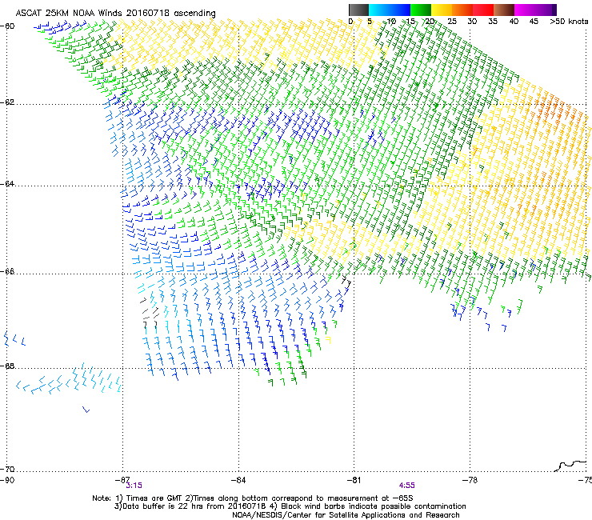Image resolution: width=592 pixels, height=520 pixels.
Task: Click the latitude label "-60"
Action: pos(7,26)
